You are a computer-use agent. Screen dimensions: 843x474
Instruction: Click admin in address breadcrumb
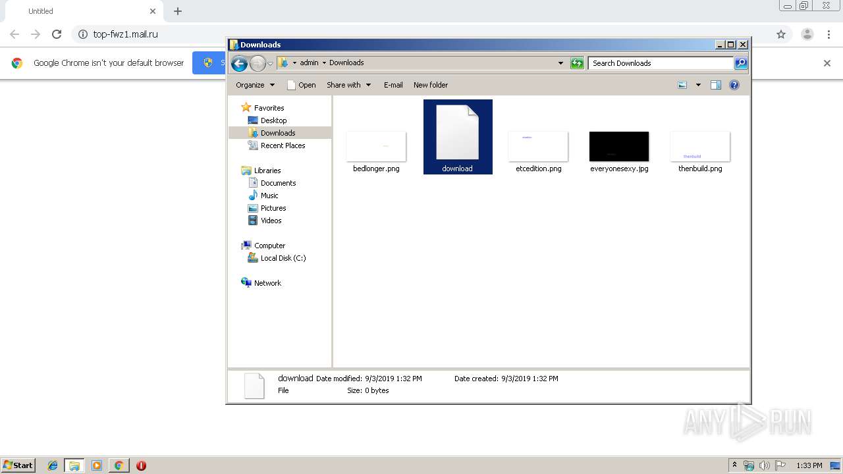click(x=309, y=63)
